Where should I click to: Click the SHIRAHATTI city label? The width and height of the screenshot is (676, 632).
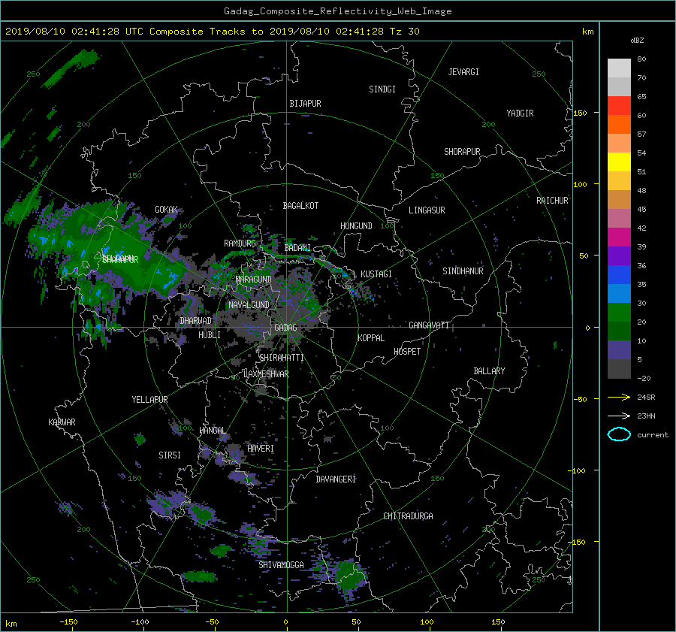[x=282, y=358]
